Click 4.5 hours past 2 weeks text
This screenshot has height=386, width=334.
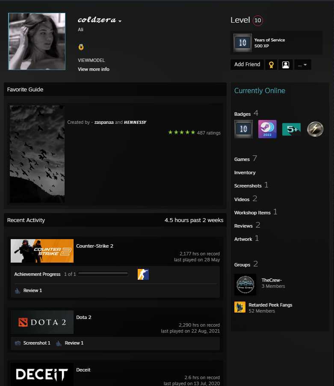[x=194, y=220]
